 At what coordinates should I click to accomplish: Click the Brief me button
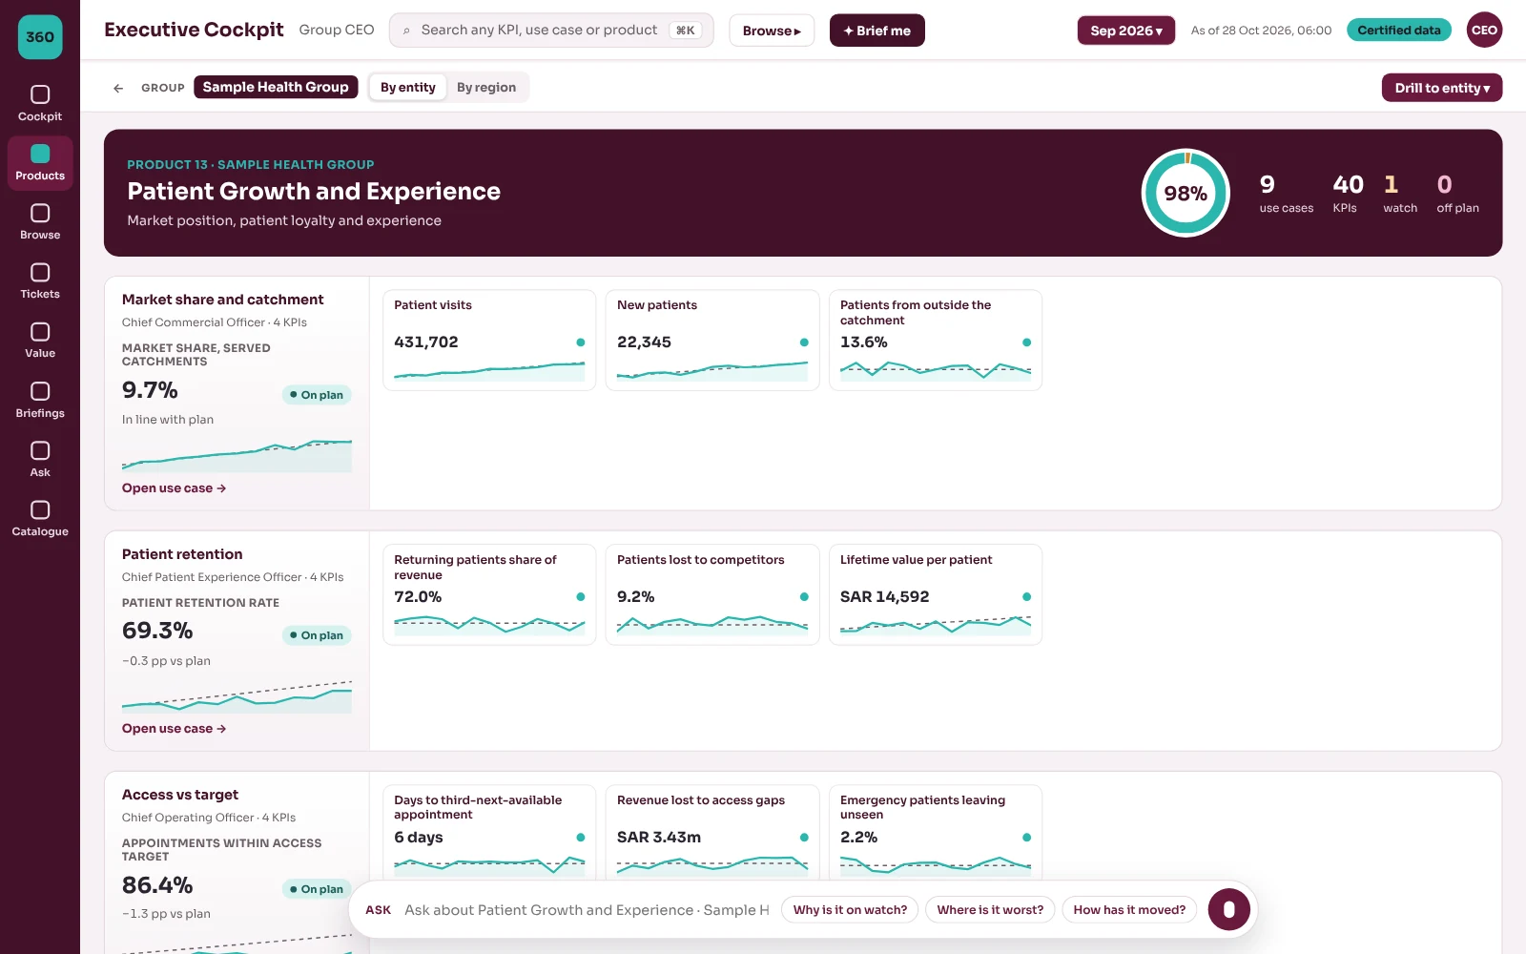[877, 31]
